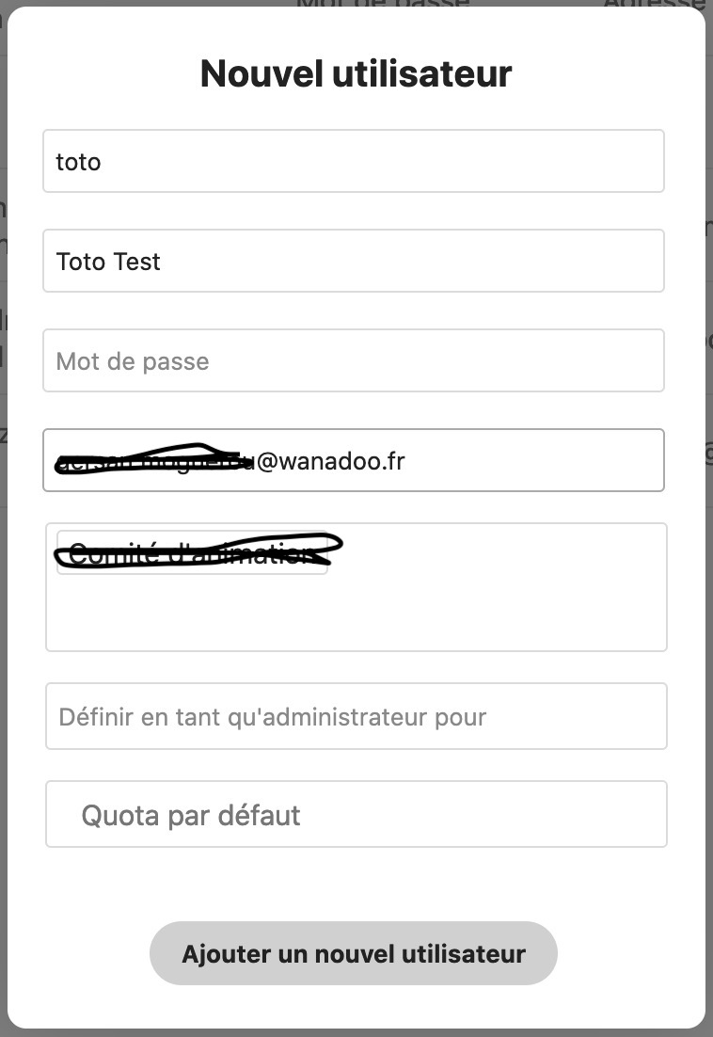Click the "Nouvel utilisateur" dialog heading
The image size is (713, 1037).
click(356, 73)
